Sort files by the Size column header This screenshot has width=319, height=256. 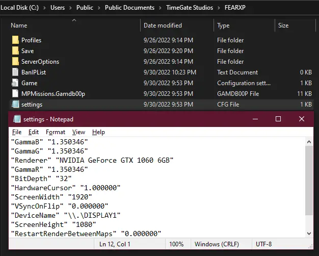tap(283, 25)
